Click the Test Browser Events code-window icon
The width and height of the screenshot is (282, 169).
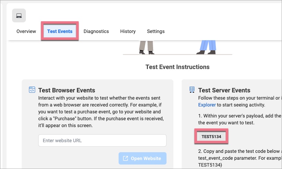click(x=32, y=90)
